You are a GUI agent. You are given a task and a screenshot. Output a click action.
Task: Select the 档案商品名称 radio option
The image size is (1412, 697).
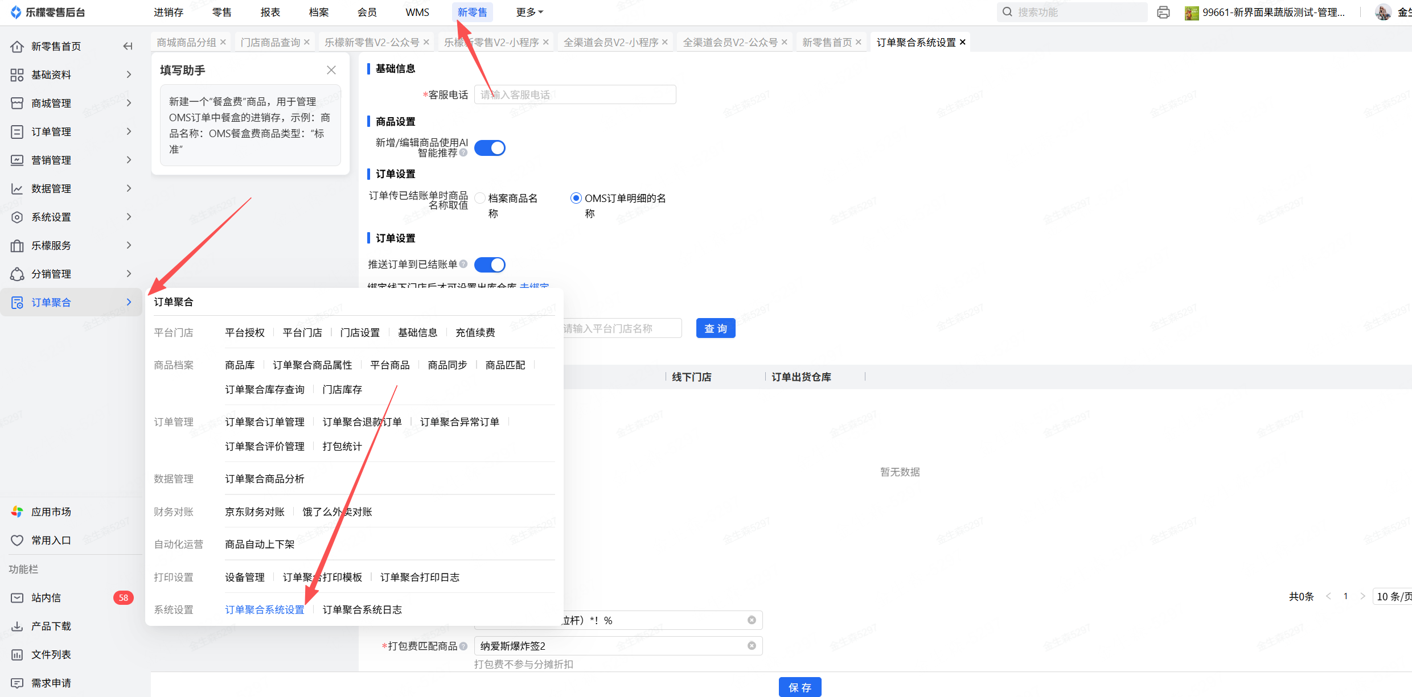point(480,198)
